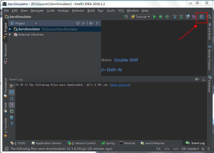Screen dimensions: 214x153
Task: Open the Terminal tool window
Action: click(127, 143)
